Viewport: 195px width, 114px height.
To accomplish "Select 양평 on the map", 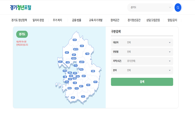I will (x=93, y=71).
